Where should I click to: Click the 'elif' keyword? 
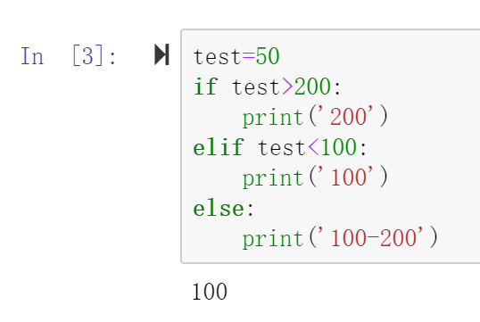coord(219,147)
